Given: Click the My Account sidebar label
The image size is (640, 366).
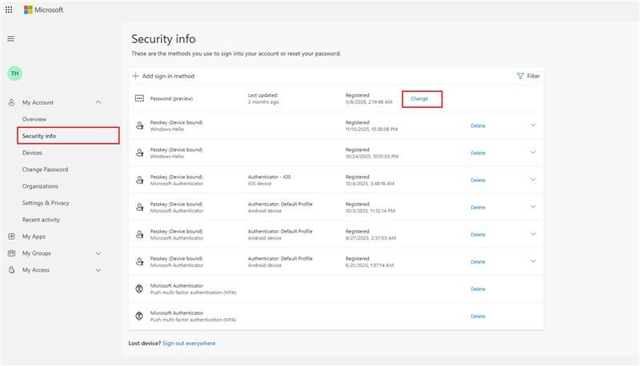Looking at the screenshot, I should [x=38, y=102].
